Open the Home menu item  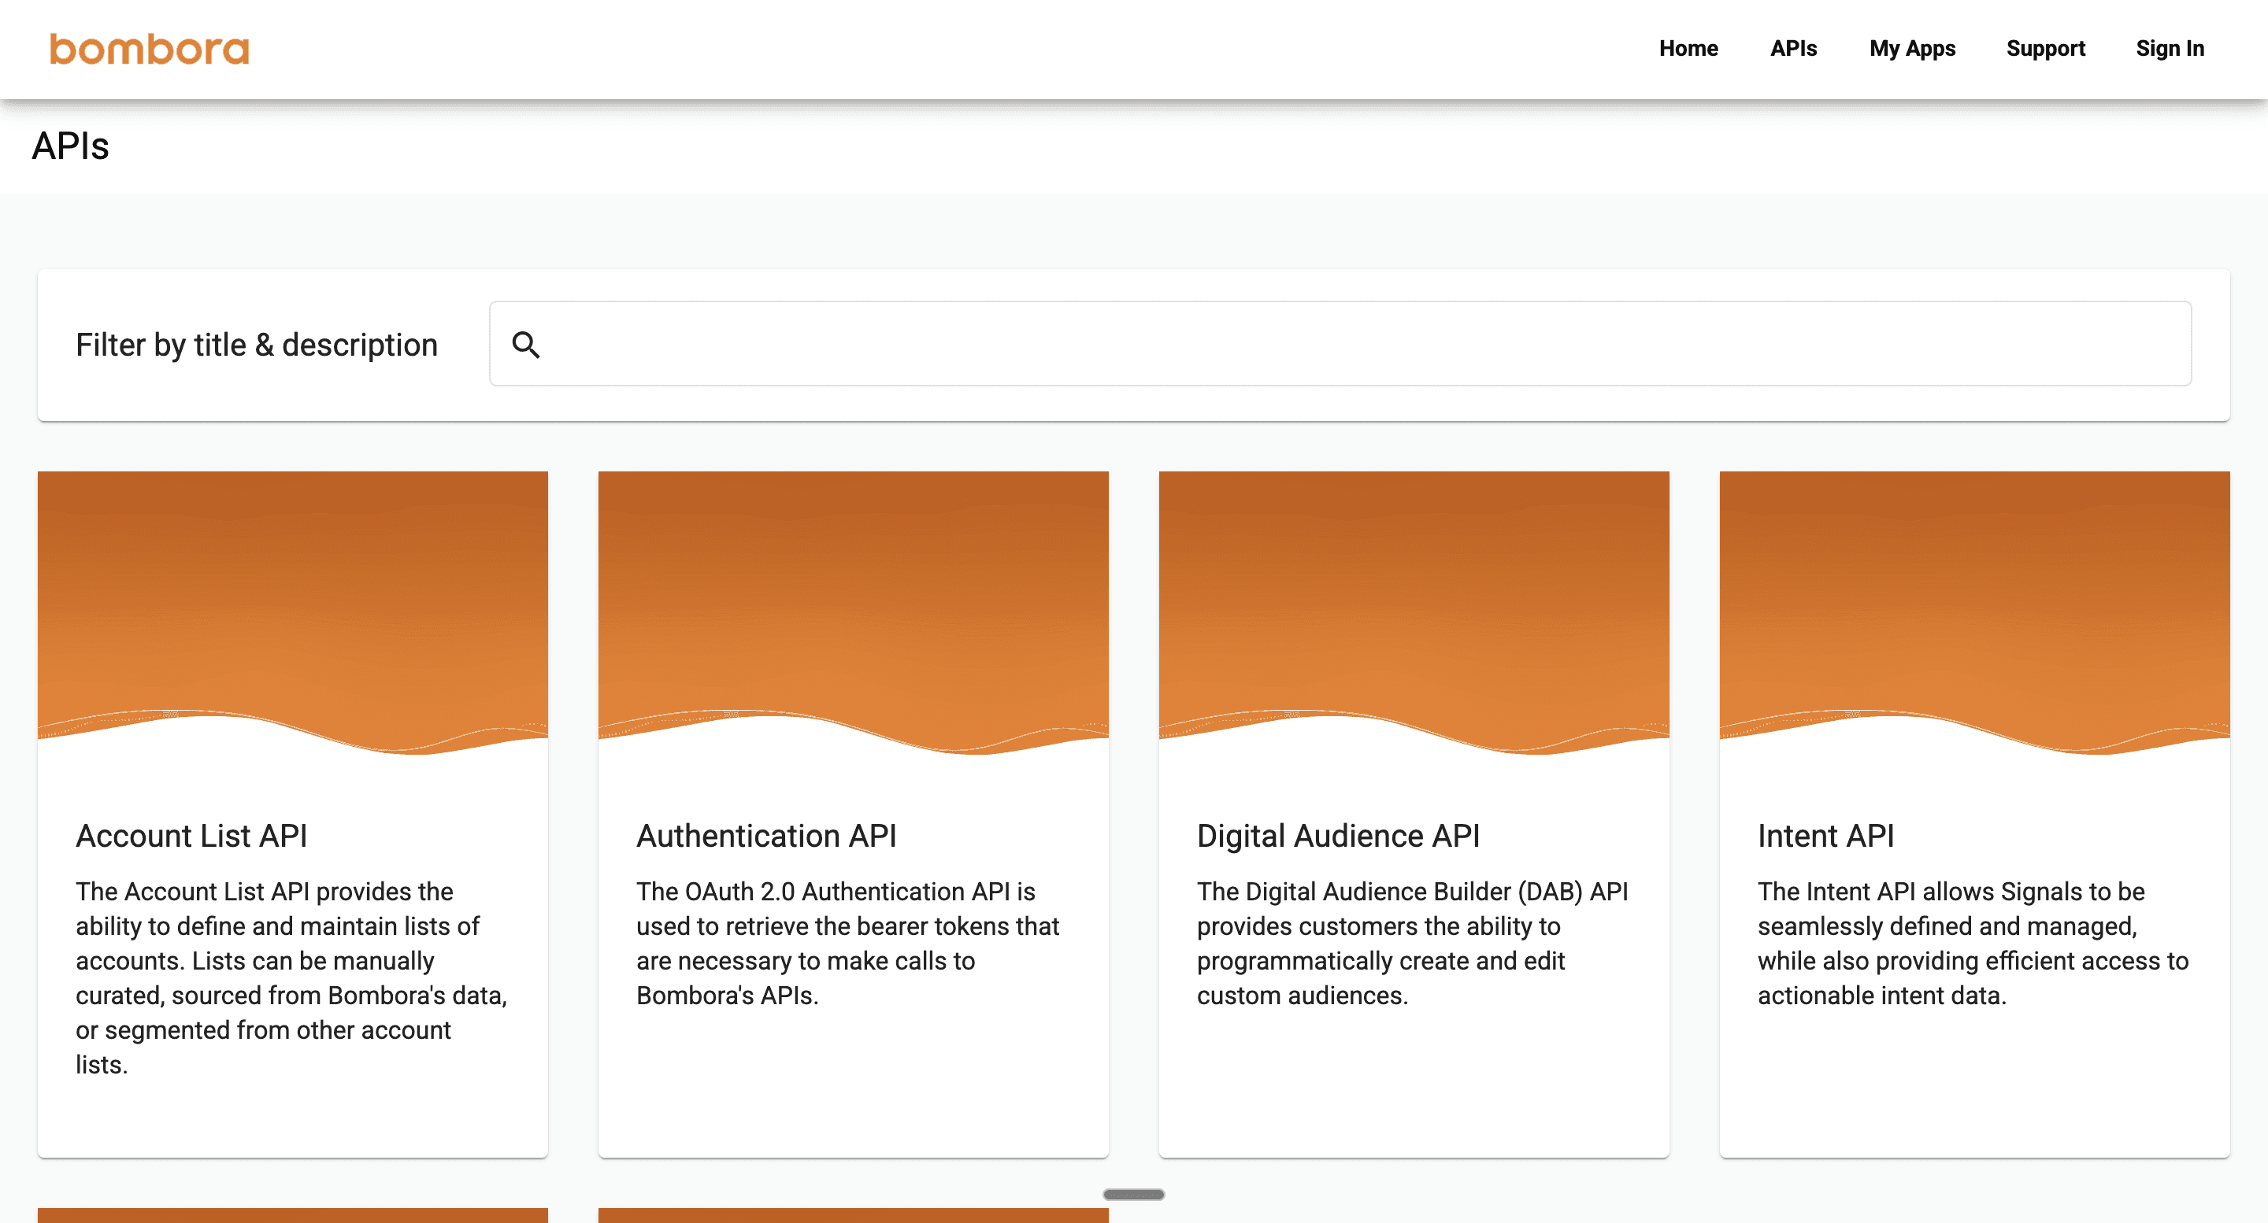[1688, 48]
